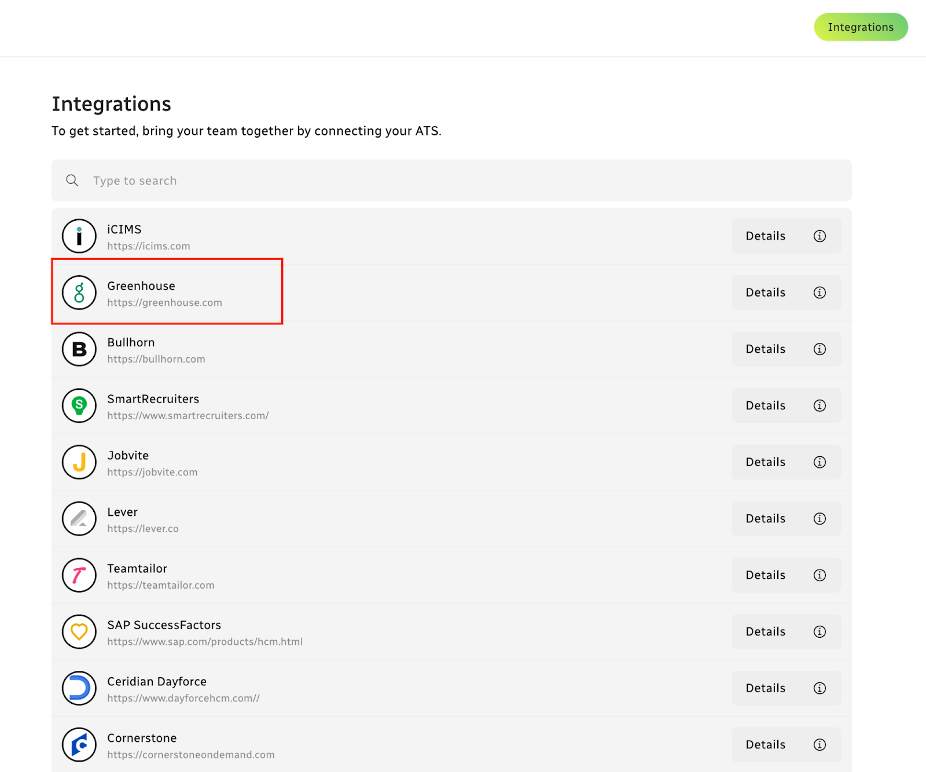Click info icon in SmartRecruiters row

[820, 405]
